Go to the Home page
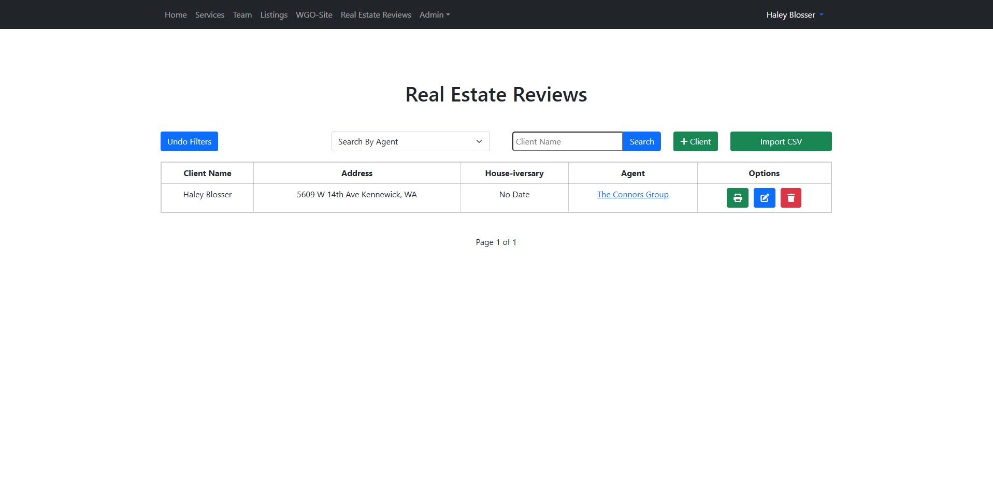Image resolution: width=993 pixels, height=493 pixels. pyautogui.click(x=176, y=15)
